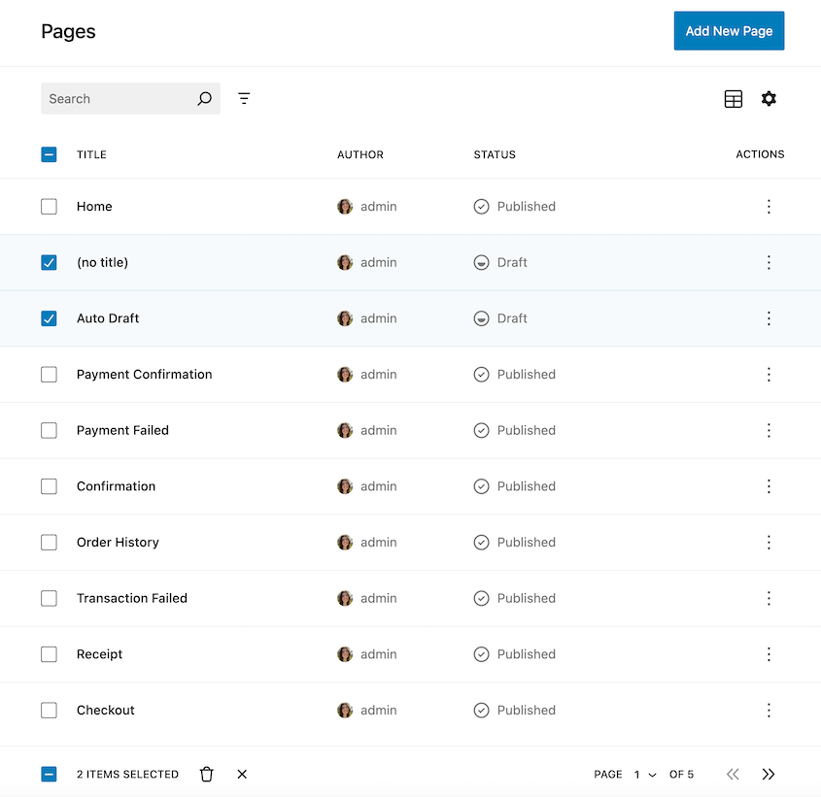Viewport: 821px width, 797px height.
Task: Click the Actions column header
Action: (760, 154)
